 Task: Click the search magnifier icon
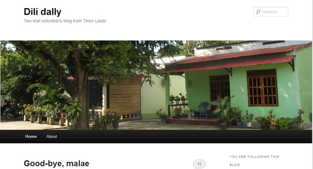pyautogui.click(x=258, y=12)
